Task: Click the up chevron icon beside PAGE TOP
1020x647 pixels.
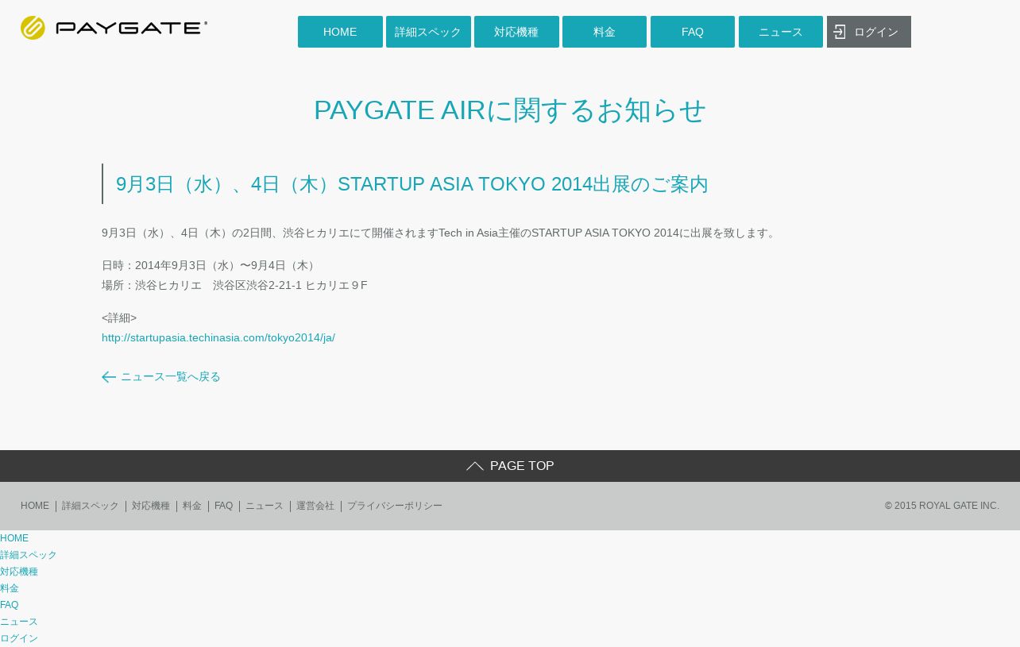Action: coord(475,466)
